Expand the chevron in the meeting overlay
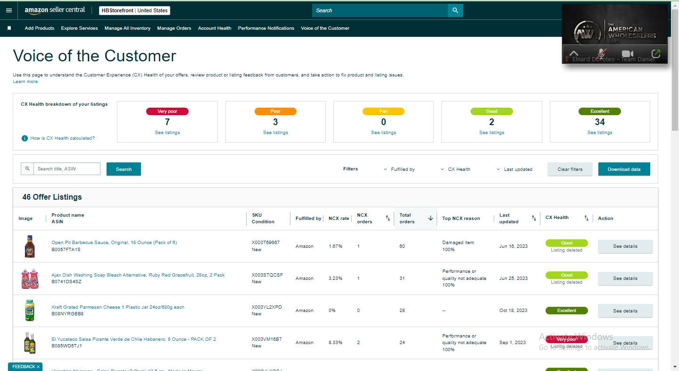This screenshot has width=679, height=371. tap(573, 54)
